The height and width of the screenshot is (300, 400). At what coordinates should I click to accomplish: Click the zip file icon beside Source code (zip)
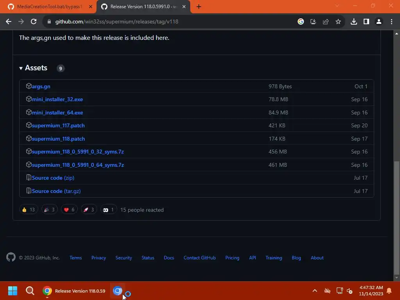point(29,178)
